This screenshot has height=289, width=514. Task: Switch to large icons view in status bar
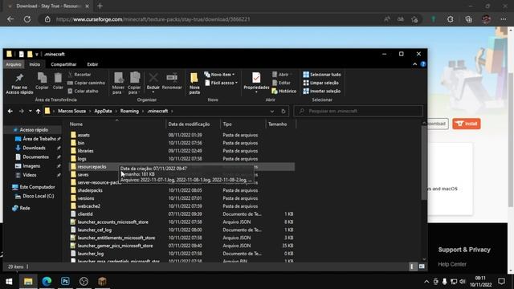pyautogui.click(x=422, y=267)
